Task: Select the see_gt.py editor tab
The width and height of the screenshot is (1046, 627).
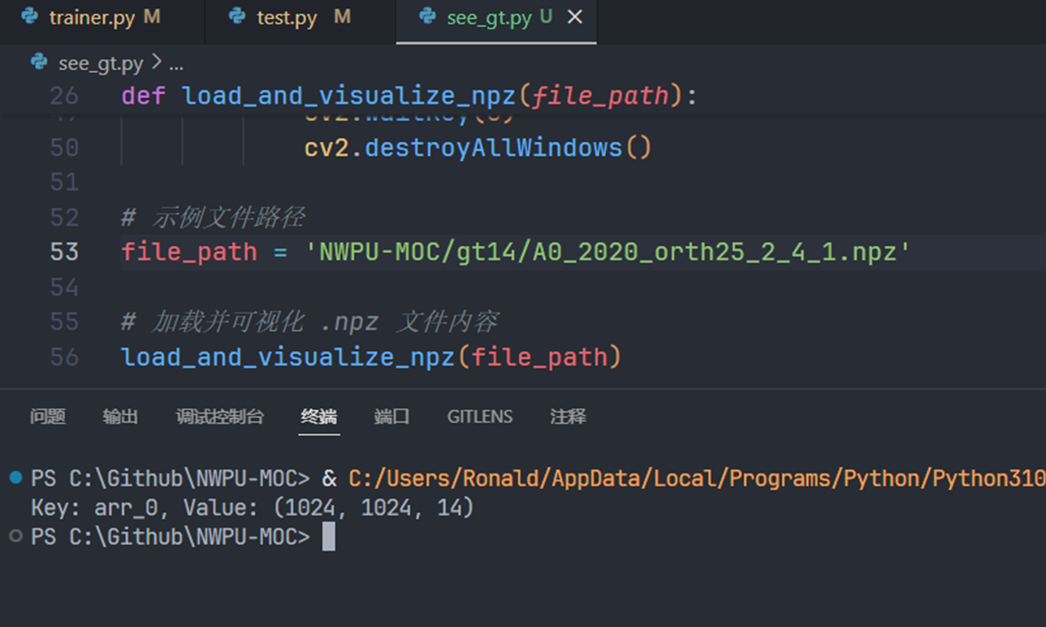Action: pos(489,18)
